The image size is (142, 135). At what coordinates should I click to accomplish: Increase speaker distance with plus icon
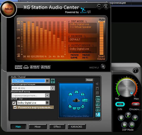tap(97, 88)
